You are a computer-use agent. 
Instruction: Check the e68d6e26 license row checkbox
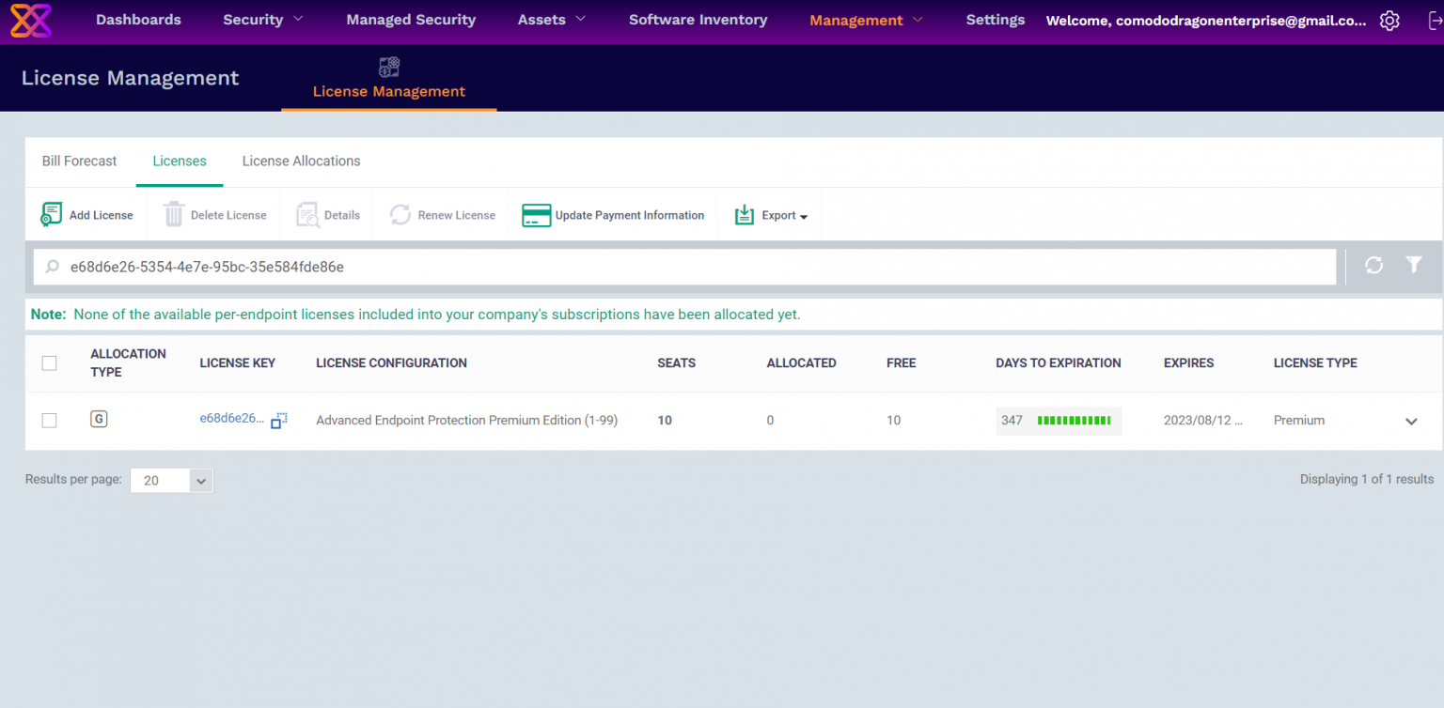(50, 421)
